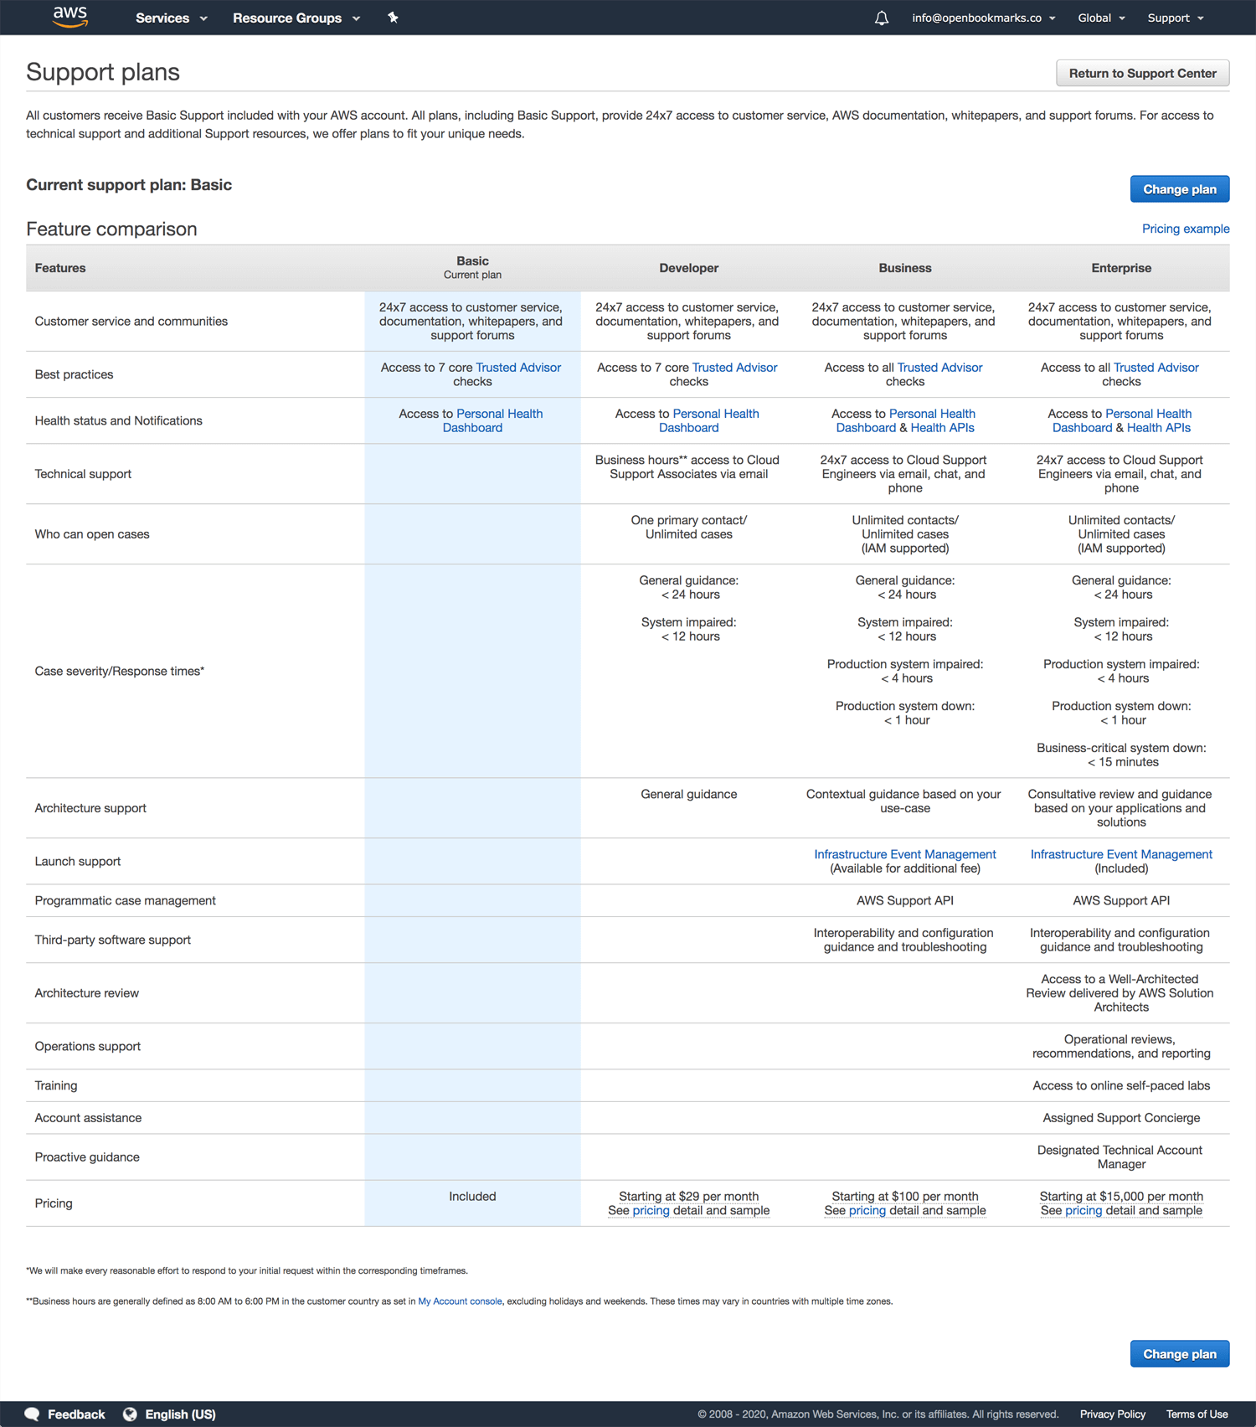
Task: Click 'Business-critical system down' text
Action: point(1121,748)
